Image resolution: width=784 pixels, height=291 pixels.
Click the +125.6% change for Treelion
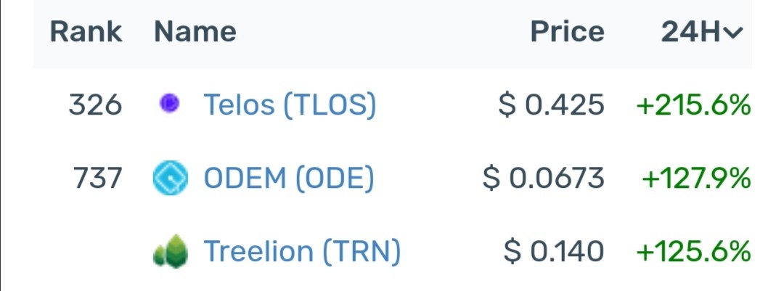click(x=693, y=252)
